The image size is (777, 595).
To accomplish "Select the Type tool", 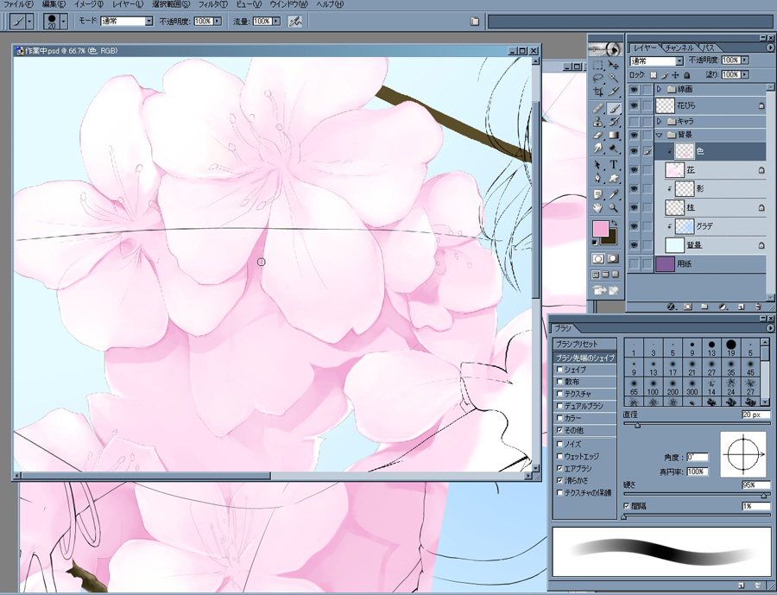I will [x=614, y=165].
